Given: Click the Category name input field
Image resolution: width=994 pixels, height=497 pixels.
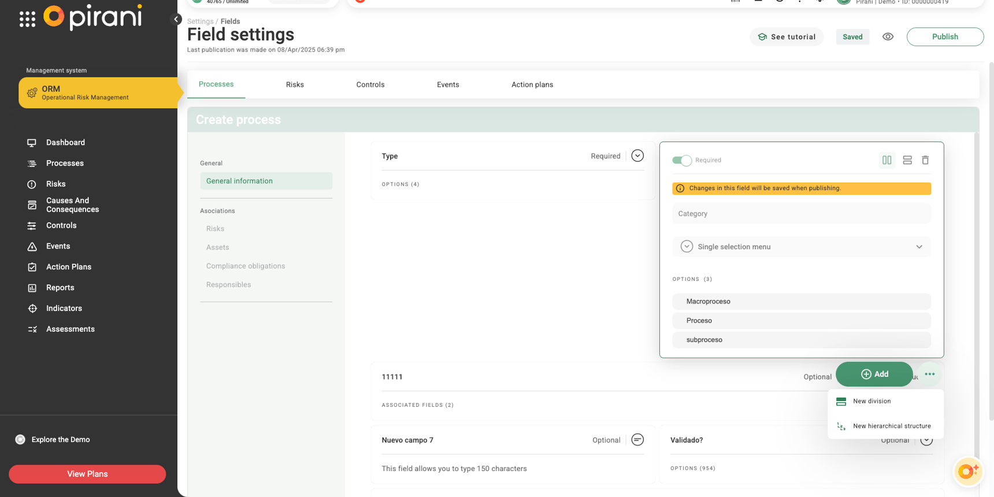Looking at the screenshot, I should tap(801, 214).
